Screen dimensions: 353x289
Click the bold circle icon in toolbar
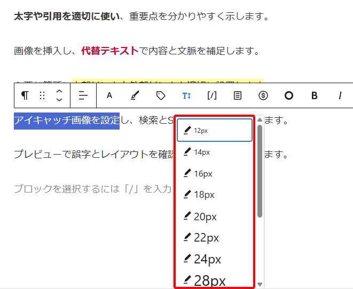289,95
